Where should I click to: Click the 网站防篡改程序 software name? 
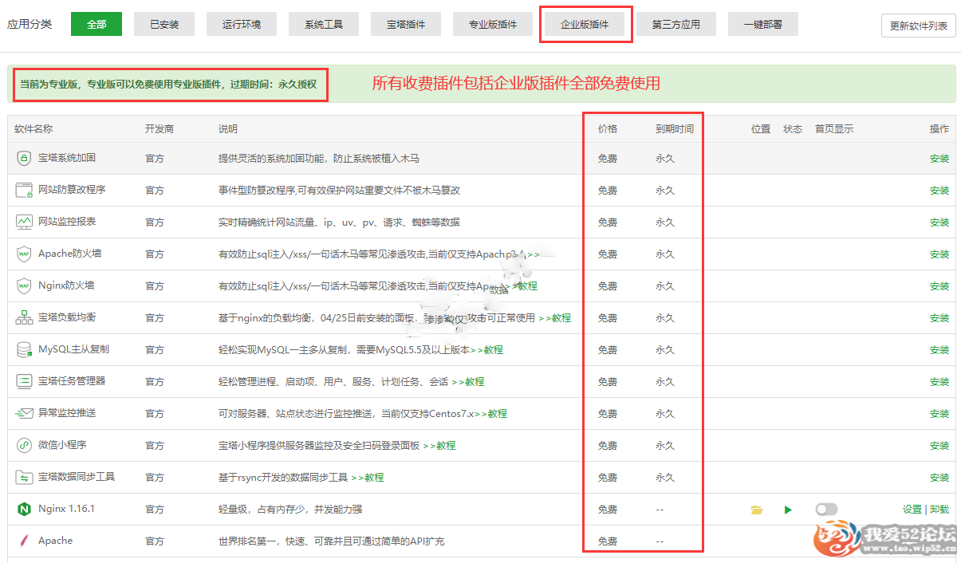click(72, 190)
